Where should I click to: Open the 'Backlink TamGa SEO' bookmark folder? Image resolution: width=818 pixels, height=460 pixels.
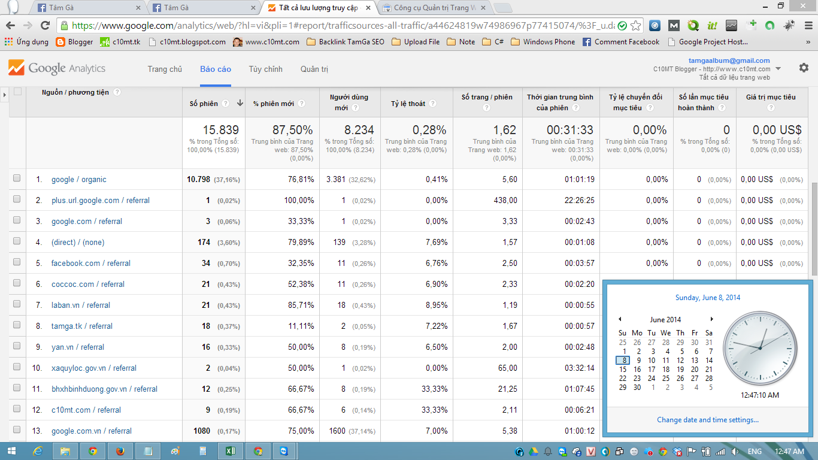coord(346,42)
